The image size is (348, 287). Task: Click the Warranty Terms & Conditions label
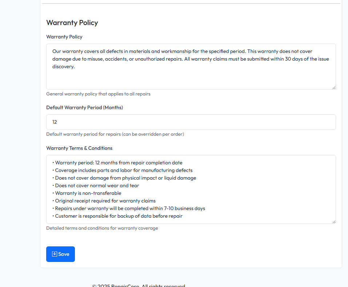click(79, 148)
